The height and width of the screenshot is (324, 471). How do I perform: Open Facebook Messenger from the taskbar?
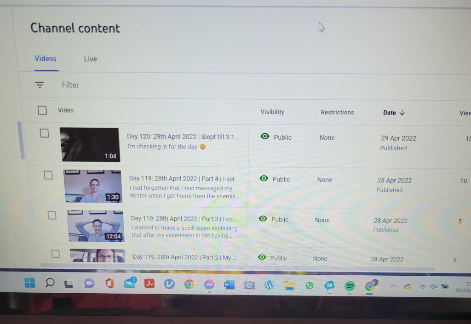coord(209,285)
